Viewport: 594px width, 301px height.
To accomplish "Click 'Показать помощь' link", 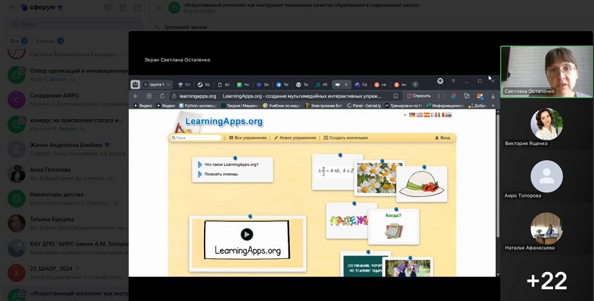I will tap(221, 175).
